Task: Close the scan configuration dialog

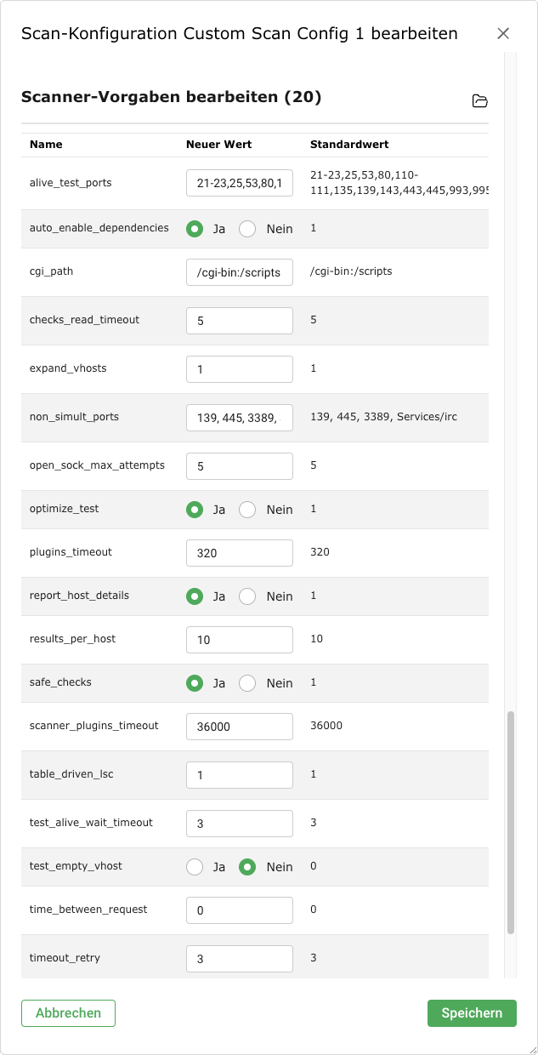Action: [503, 34]
